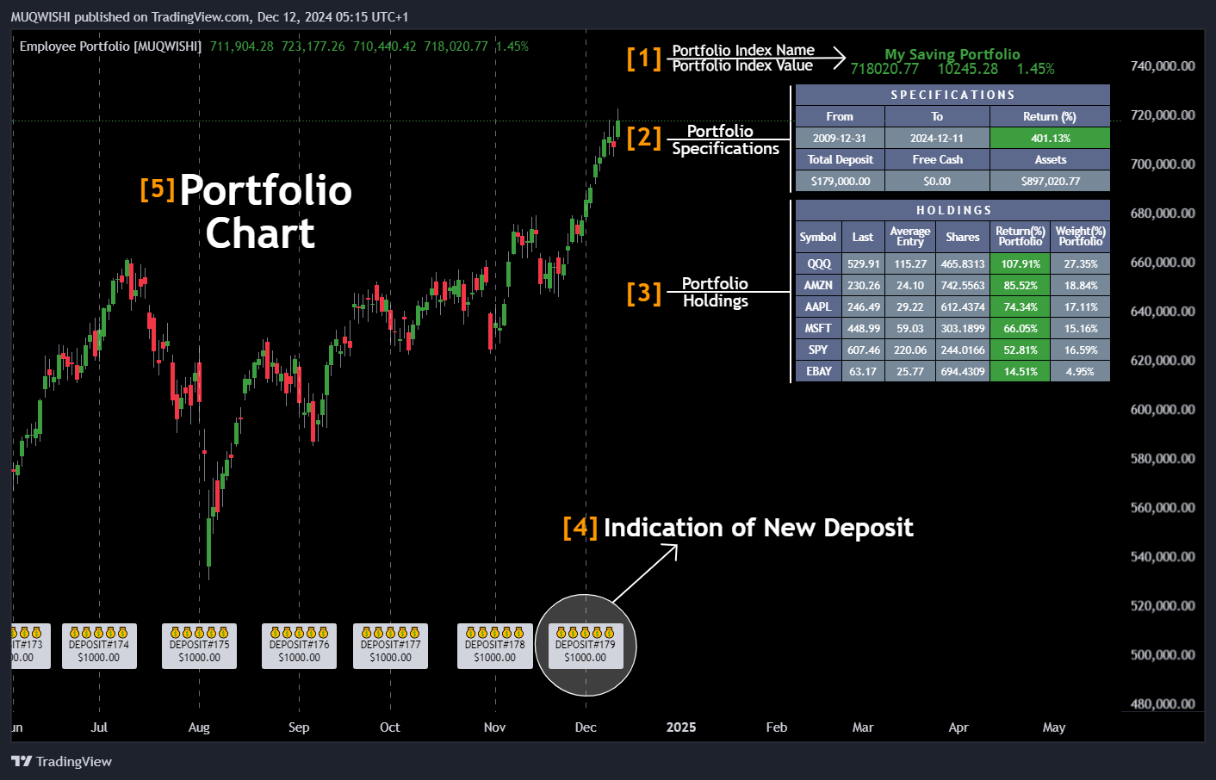
Task: Click the 600,000.00 price axis label
Action: point(1163,409)
